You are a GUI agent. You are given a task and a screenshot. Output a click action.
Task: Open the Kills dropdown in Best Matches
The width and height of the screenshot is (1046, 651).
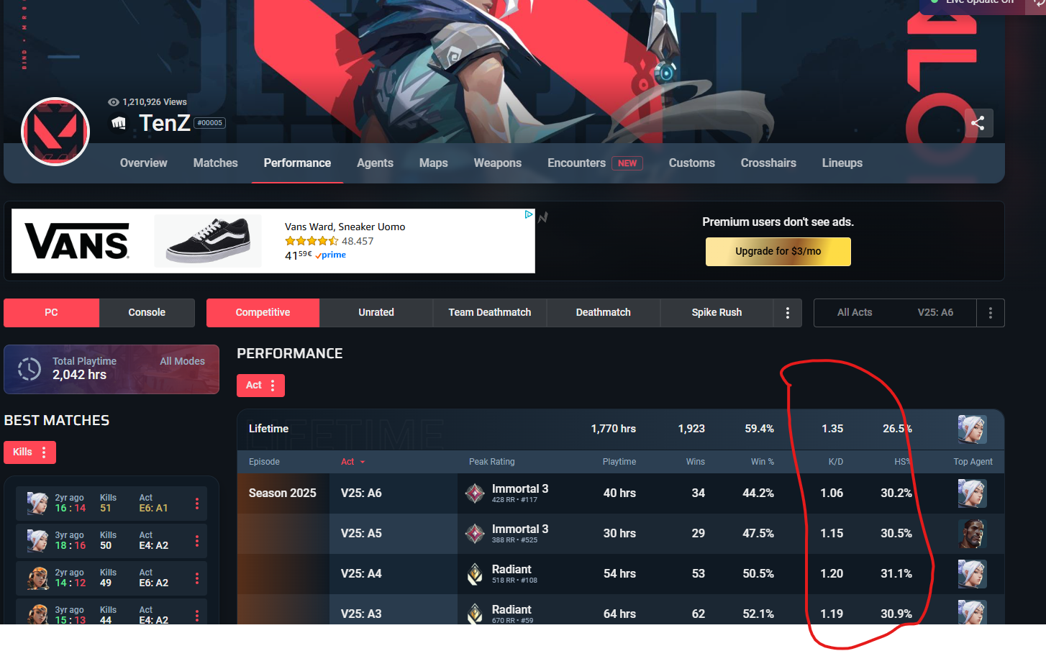29,452
